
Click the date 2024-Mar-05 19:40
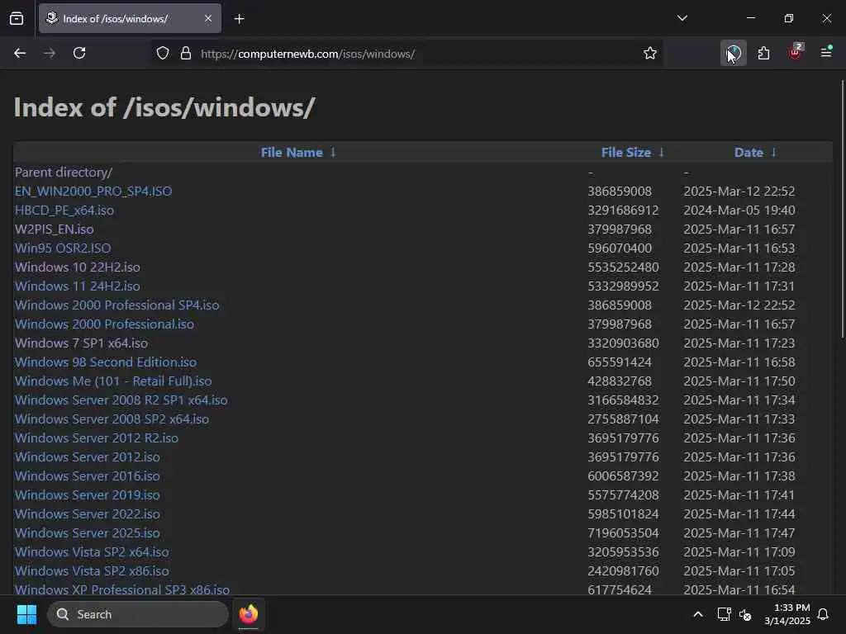739,211
